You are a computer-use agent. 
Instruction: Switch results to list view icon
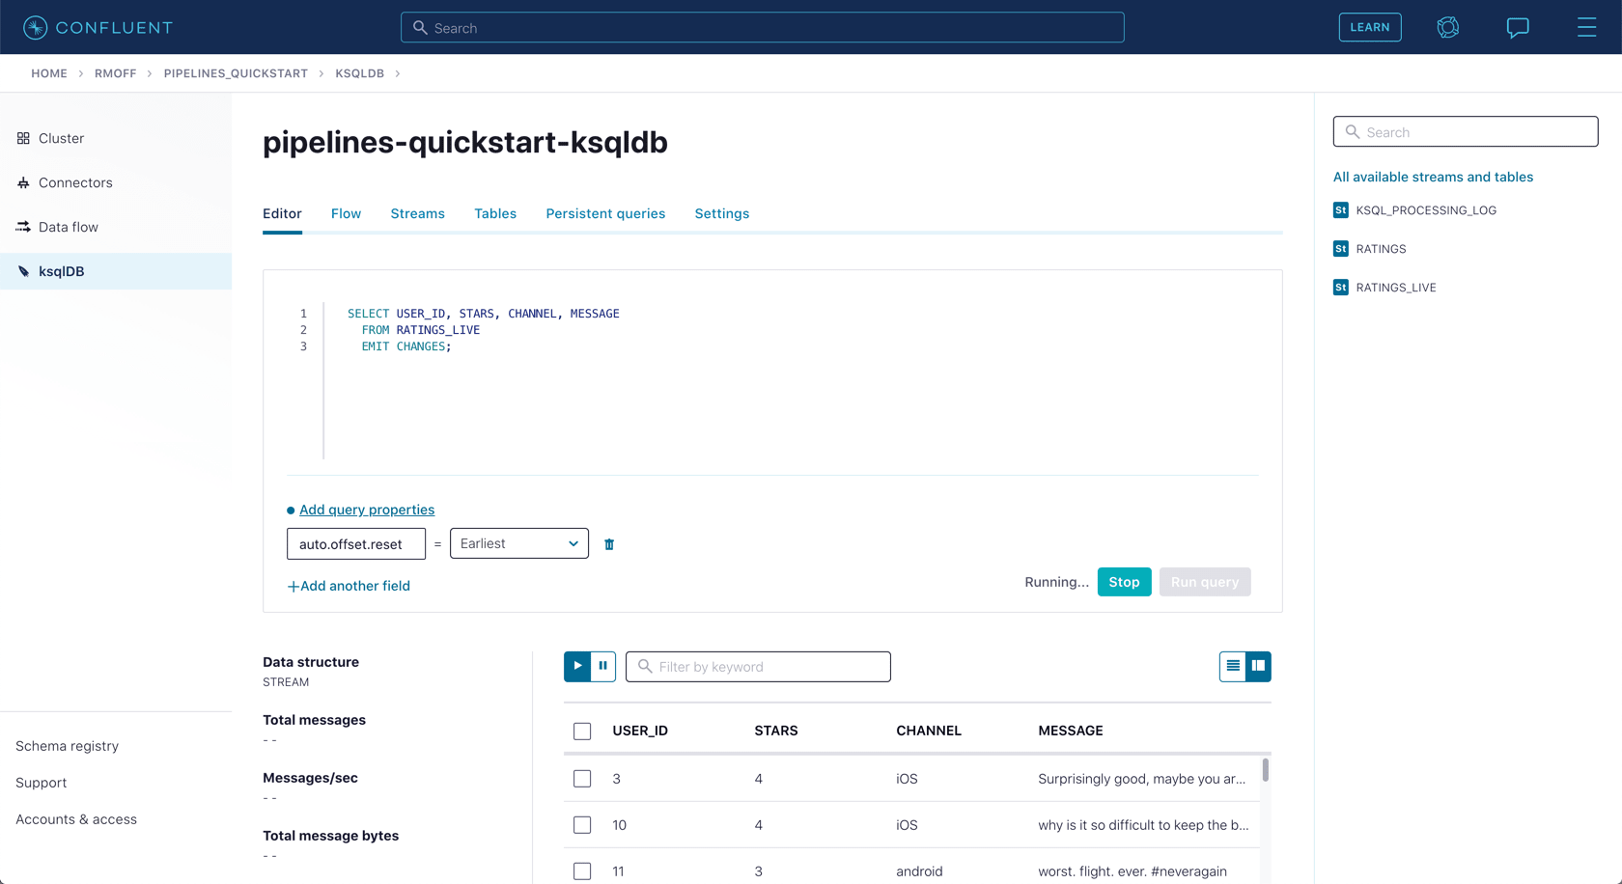1233,666
